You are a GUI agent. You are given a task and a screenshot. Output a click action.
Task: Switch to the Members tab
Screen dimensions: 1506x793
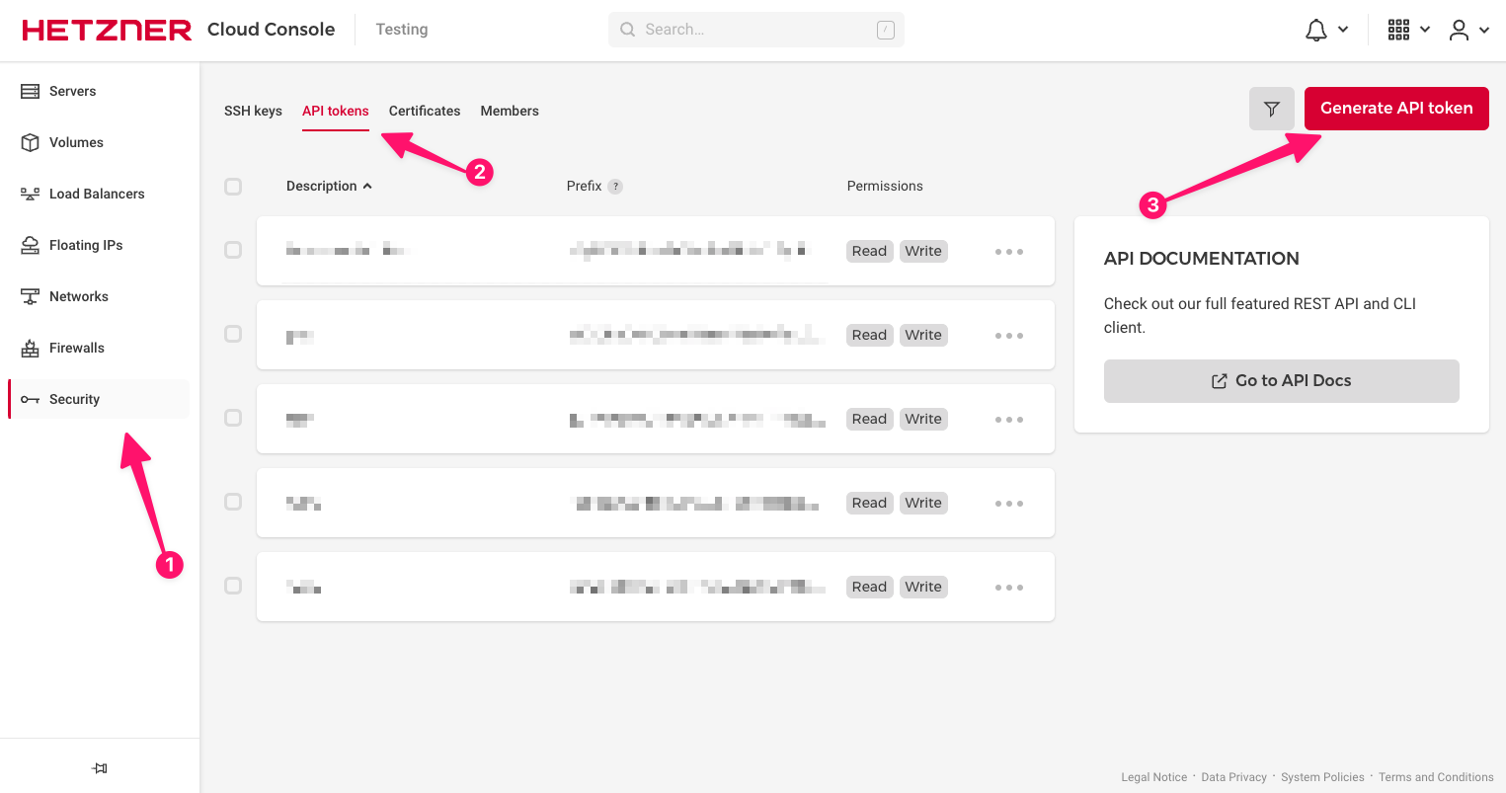coord(510,111)
